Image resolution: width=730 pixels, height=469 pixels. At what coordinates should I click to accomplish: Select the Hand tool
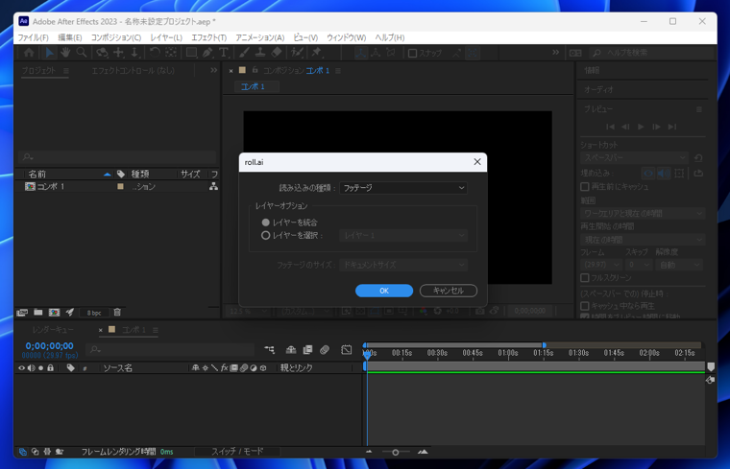[x=65, y=53]
